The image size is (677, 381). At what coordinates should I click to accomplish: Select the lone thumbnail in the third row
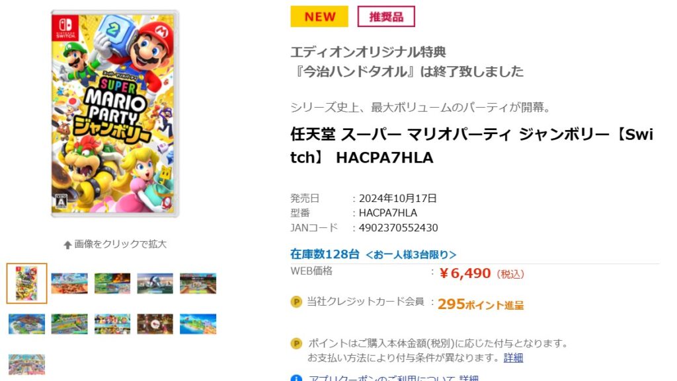(x=26, y=364)
